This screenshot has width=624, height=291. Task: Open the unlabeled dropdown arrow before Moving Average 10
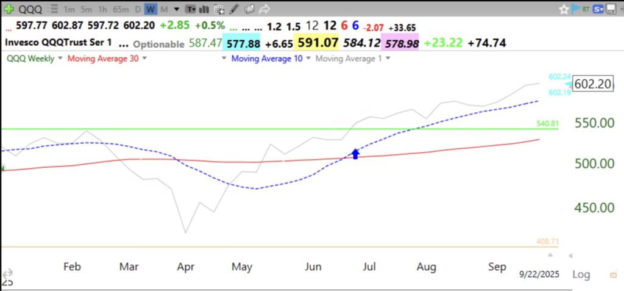(x=224, y=59)
